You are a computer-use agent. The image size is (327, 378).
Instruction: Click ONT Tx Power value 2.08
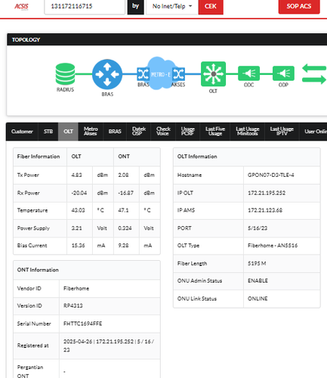pyautogui.click(x=123, y=175)
